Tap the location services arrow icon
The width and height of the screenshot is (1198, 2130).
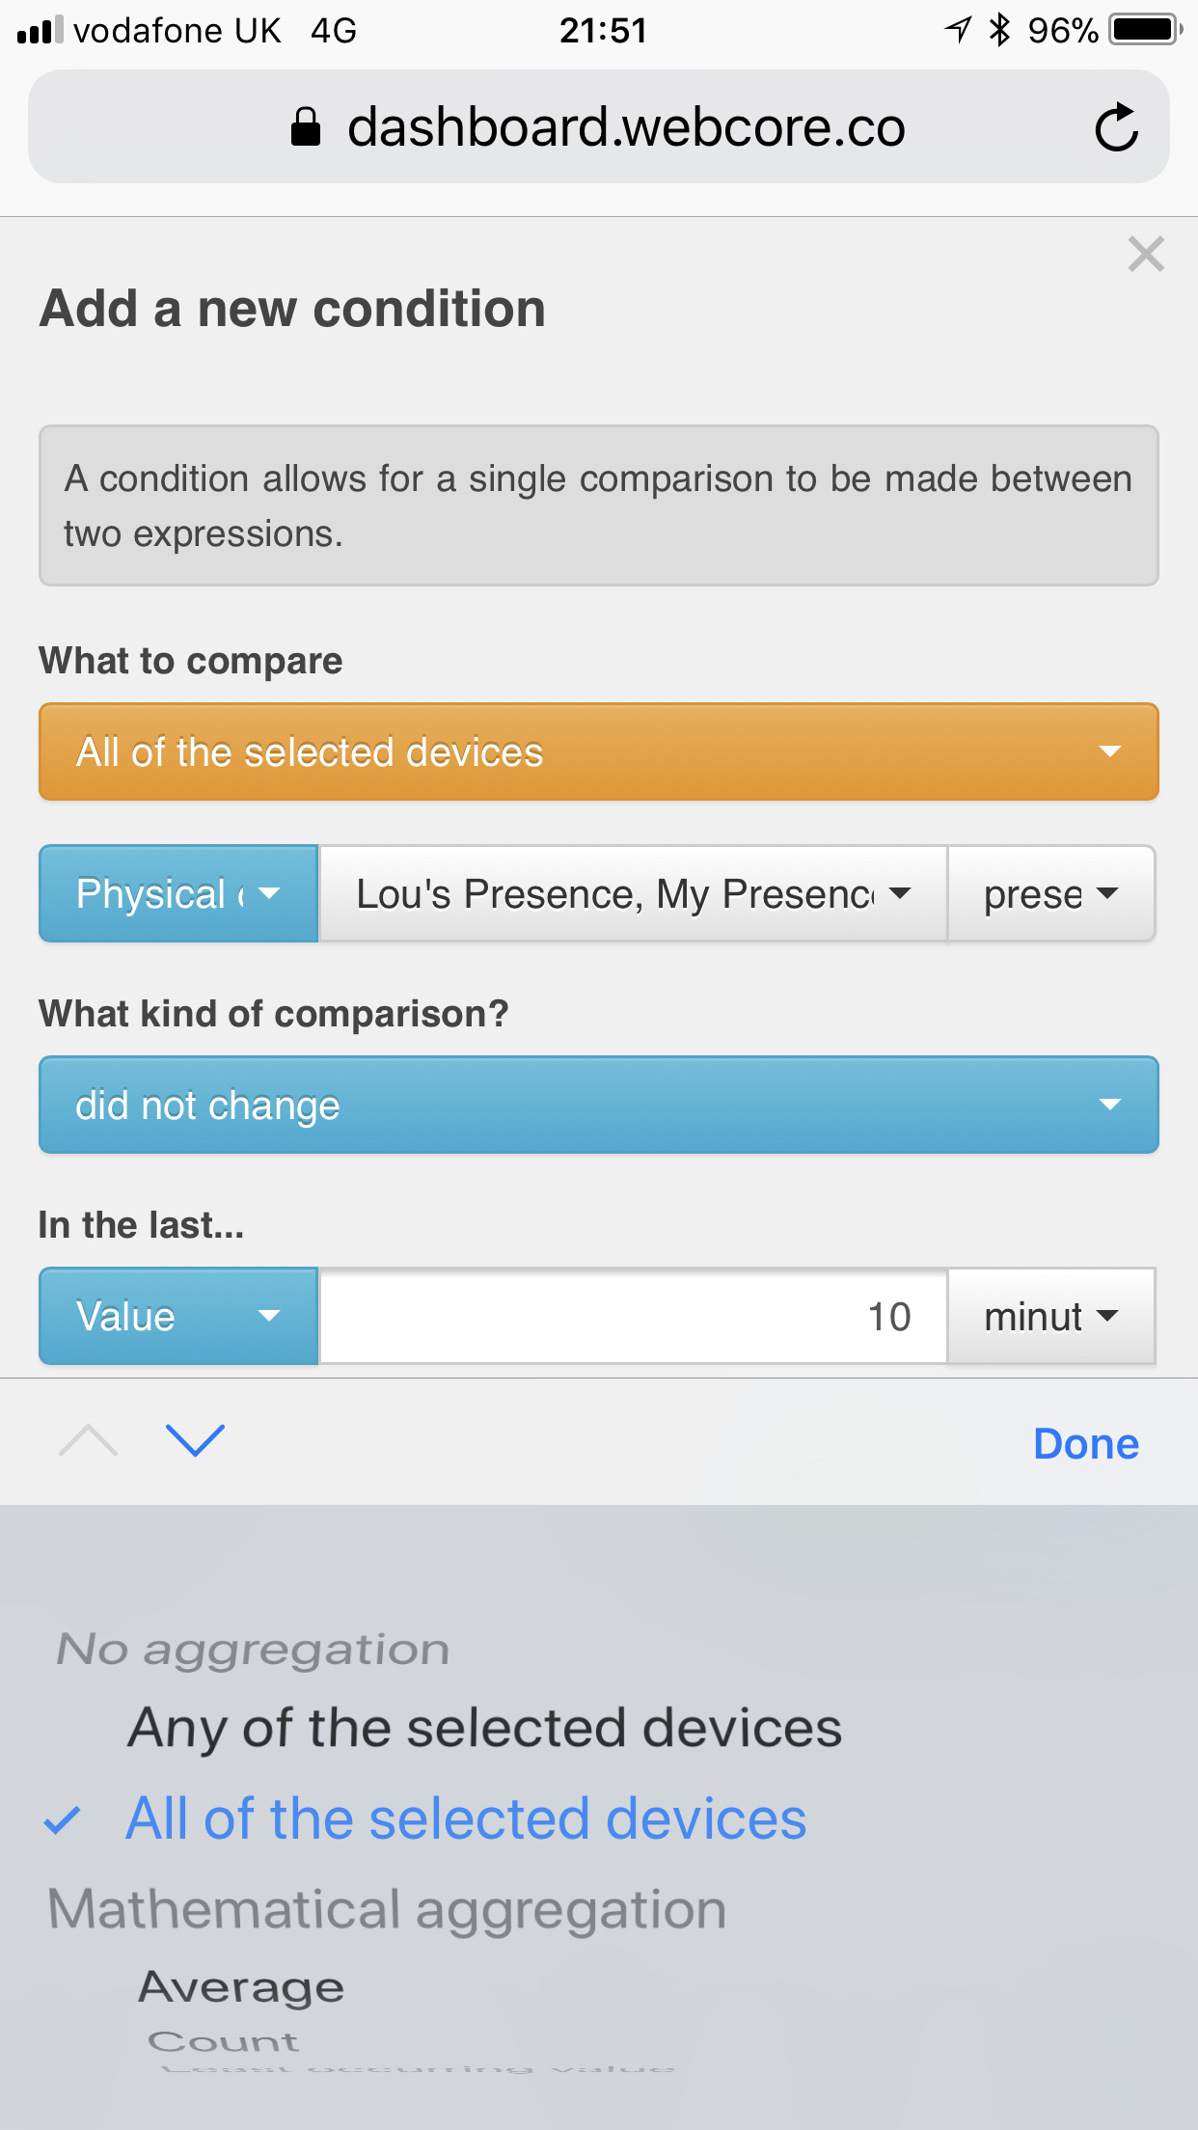click(x=958, y=30)
